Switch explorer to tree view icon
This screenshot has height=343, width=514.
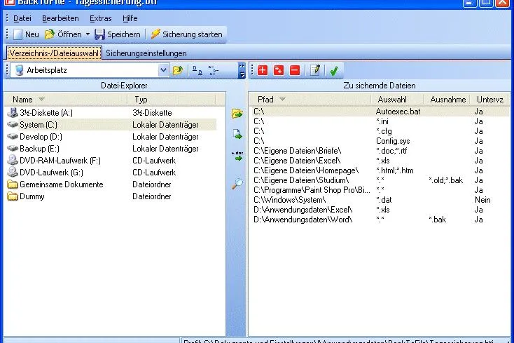214,70
